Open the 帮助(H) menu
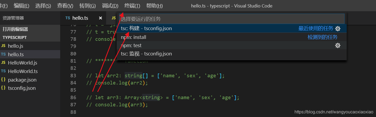 154,6
